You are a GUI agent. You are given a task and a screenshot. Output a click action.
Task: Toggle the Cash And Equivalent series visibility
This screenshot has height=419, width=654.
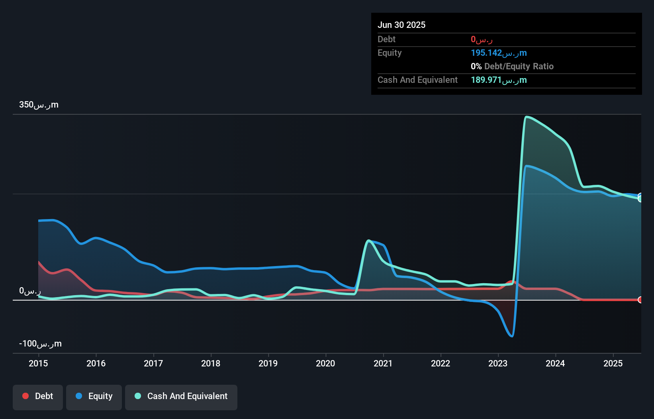[181, 397]
